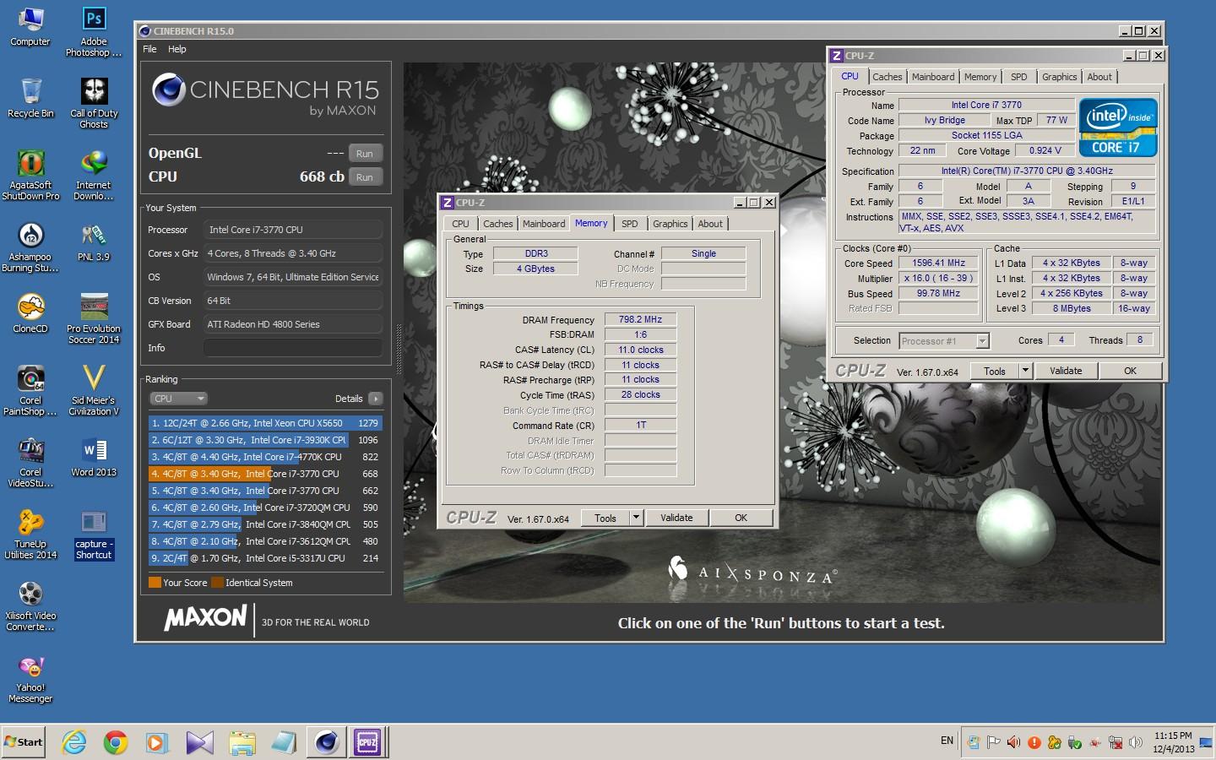Expand the ranking Details arrow
1216x760 pixels.
pos(376,399)
